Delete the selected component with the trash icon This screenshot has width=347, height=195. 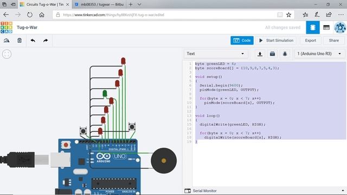pyautogui.click(x=20, y=41)
